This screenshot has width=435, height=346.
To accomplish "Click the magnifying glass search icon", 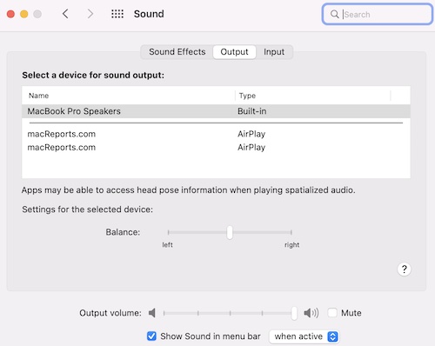I will (x=334, y=14).
